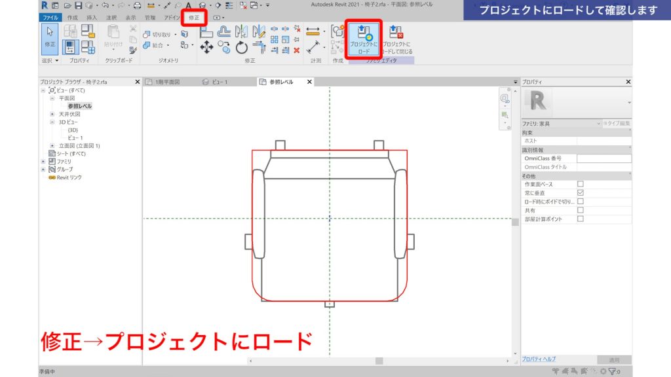Type in the OmniClass 番号 field
This screenshot has width=671, height=377.
603,158
